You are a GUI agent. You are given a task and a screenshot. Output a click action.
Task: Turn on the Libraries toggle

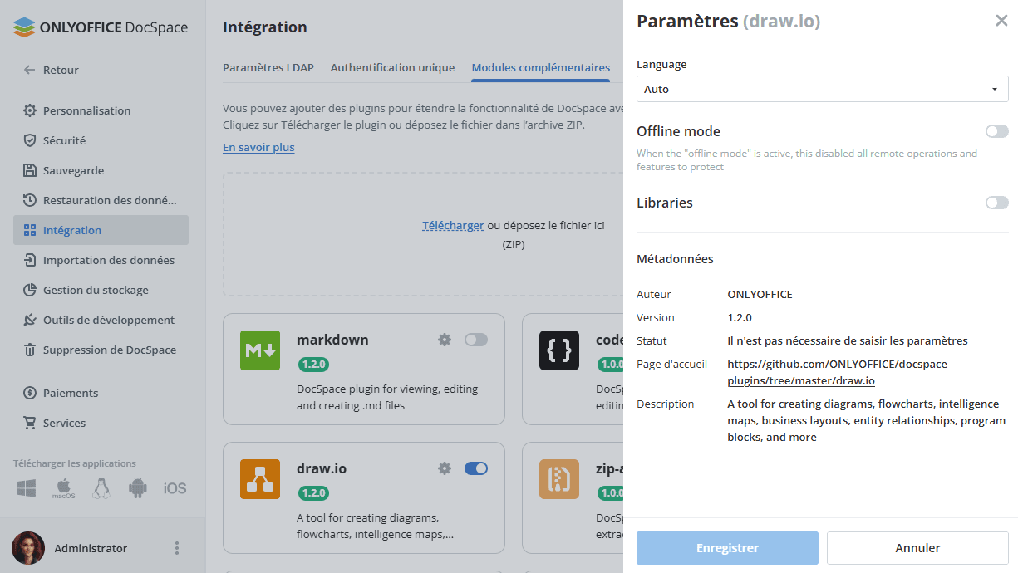(996, 203)
